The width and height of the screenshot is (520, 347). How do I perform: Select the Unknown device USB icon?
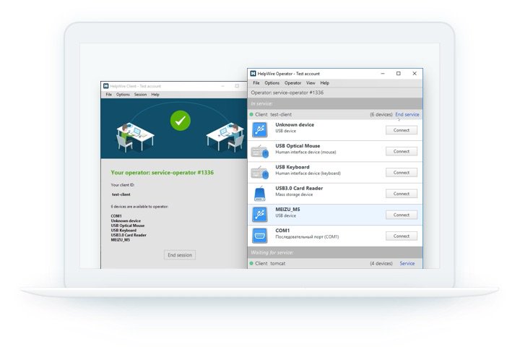[x=260, y=130]
